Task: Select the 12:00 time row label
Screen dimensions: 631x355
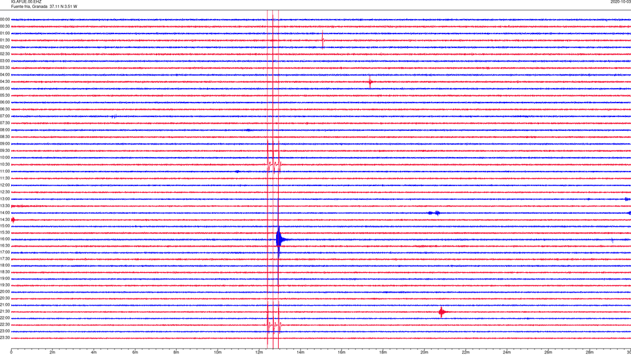Action: pyautogui.click(x=5, y=185)
